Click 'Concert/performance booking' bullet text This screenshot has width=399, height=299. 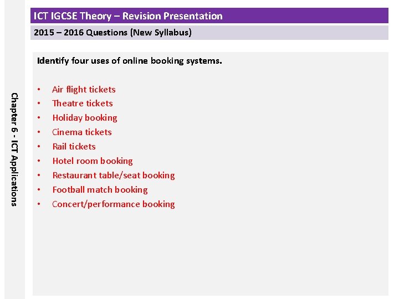pos(114,204)
